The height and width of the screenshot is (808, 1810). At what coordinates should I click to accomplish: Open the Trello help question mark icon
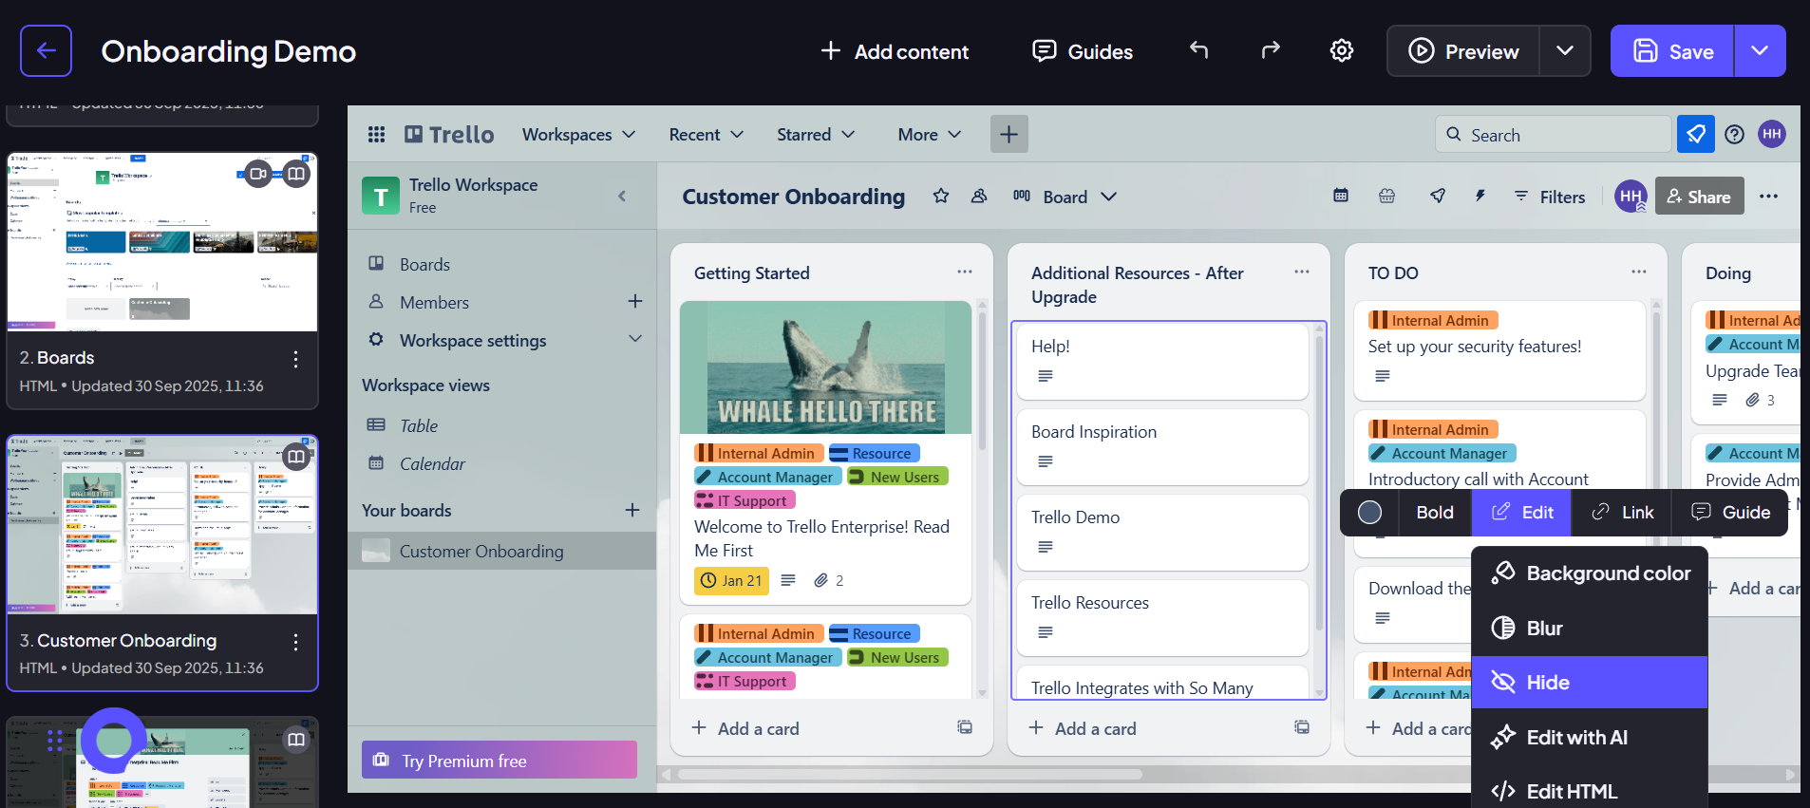point(1734,135)
